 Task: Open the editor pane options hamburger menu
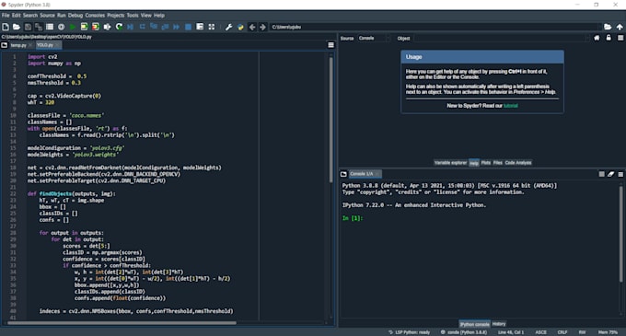tap(331, 45)
